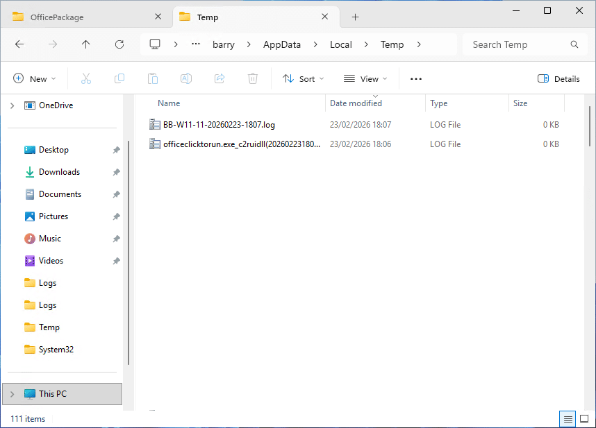Screen dimensions: 596x428
Task: Click the Delete trash icon
Action: click(253, 79)
